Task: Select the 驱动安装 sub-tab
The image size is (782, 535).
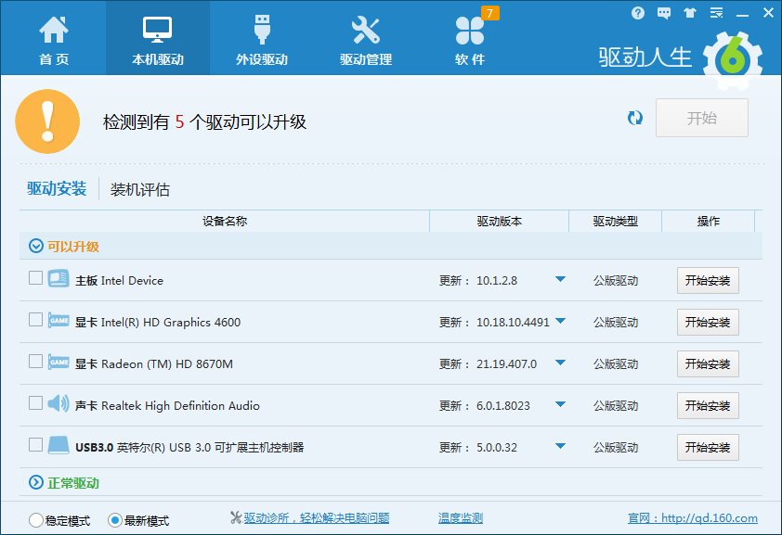Action: point(57,189)
